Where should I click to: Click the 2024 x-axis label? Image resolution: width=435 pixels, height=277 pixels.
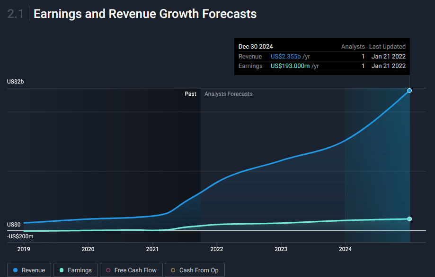click(x=345, y=249)
